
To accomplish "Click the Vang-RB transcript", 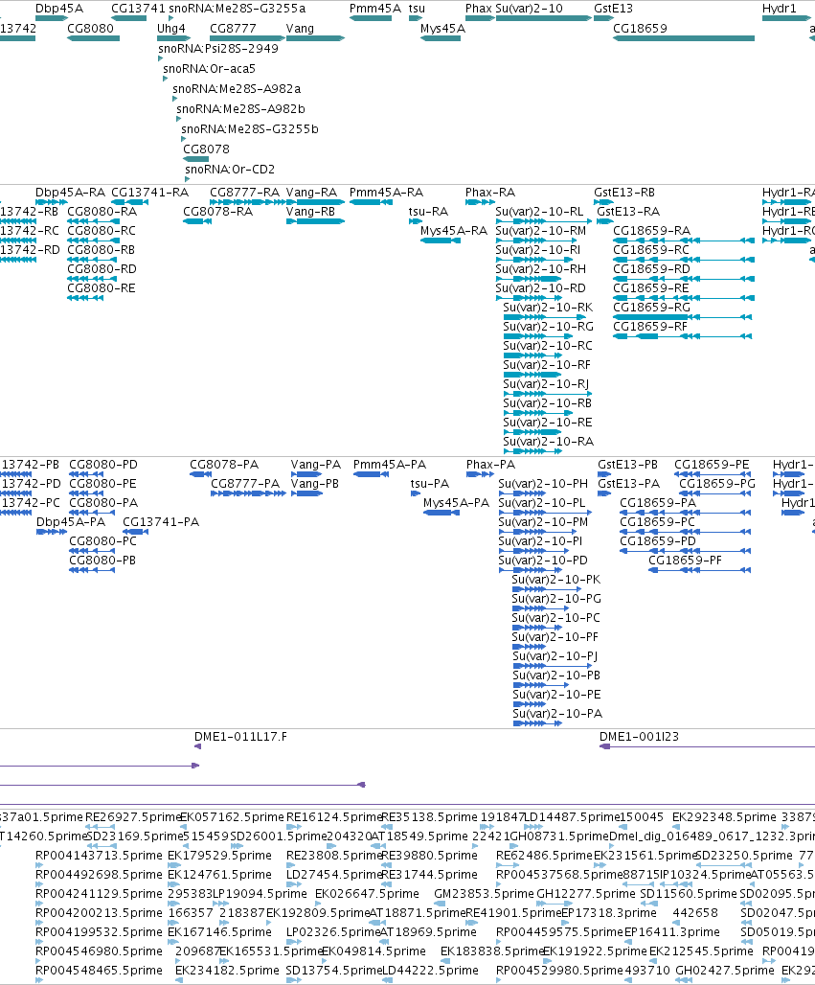I will tap(311, 212).
